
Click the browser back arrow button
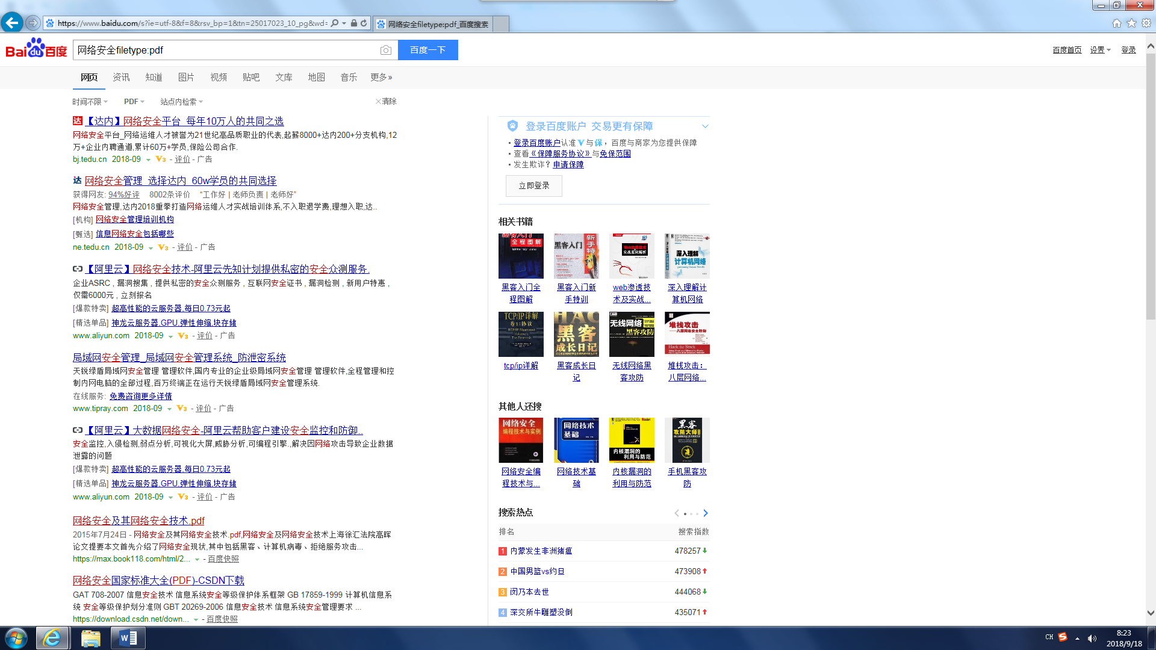coord(12,23)
